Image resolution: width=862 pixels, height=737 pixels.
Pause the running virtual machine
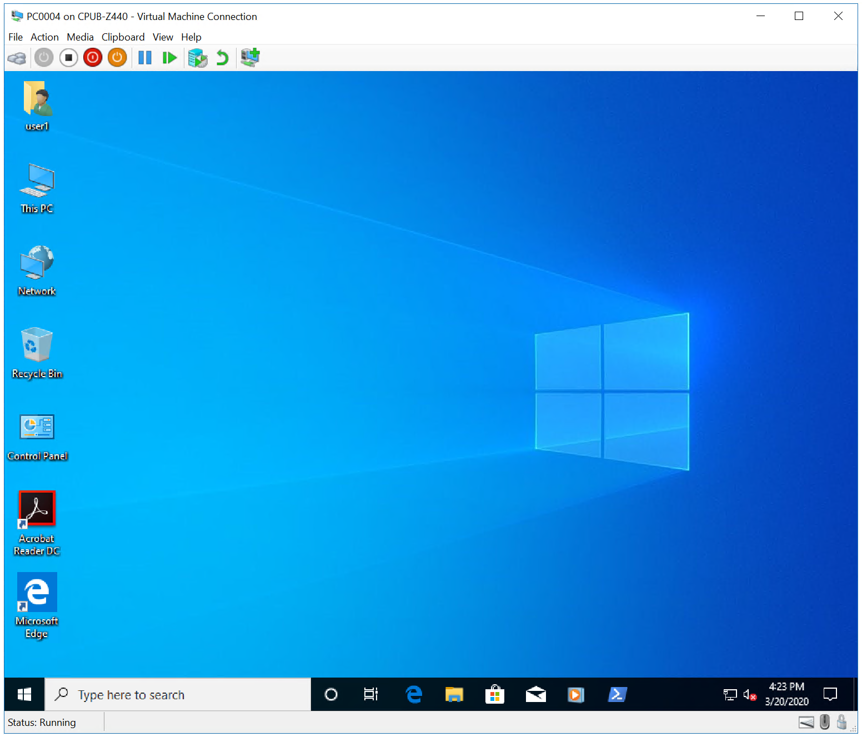[x=144, y=58]
